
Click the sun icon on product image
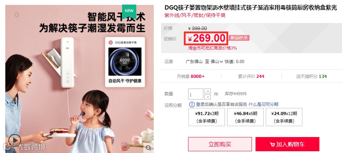tap(17, 15)
